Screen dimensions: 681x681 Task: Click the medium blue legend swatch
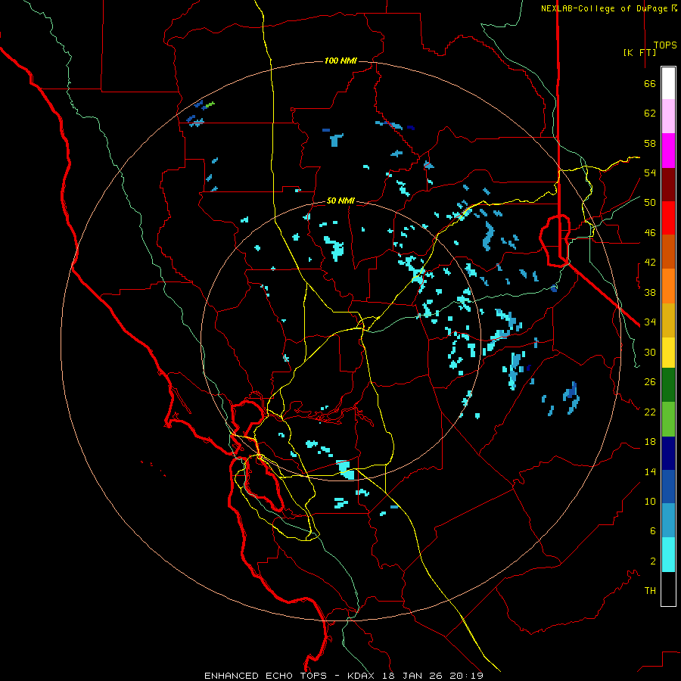pos(668,487)
